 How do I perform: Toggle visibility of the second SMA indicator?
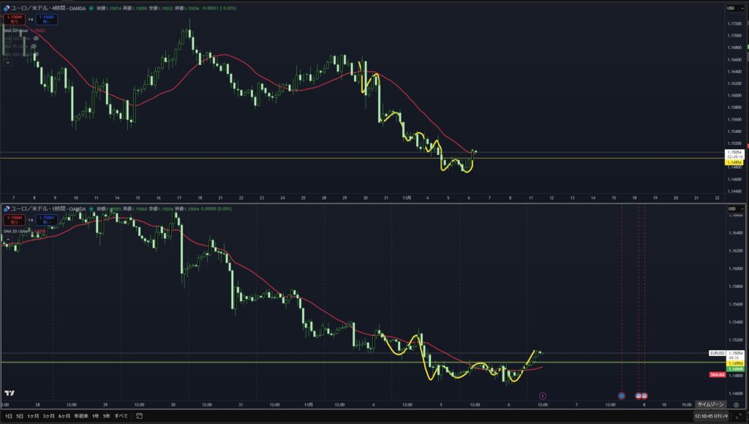[35, 38]
